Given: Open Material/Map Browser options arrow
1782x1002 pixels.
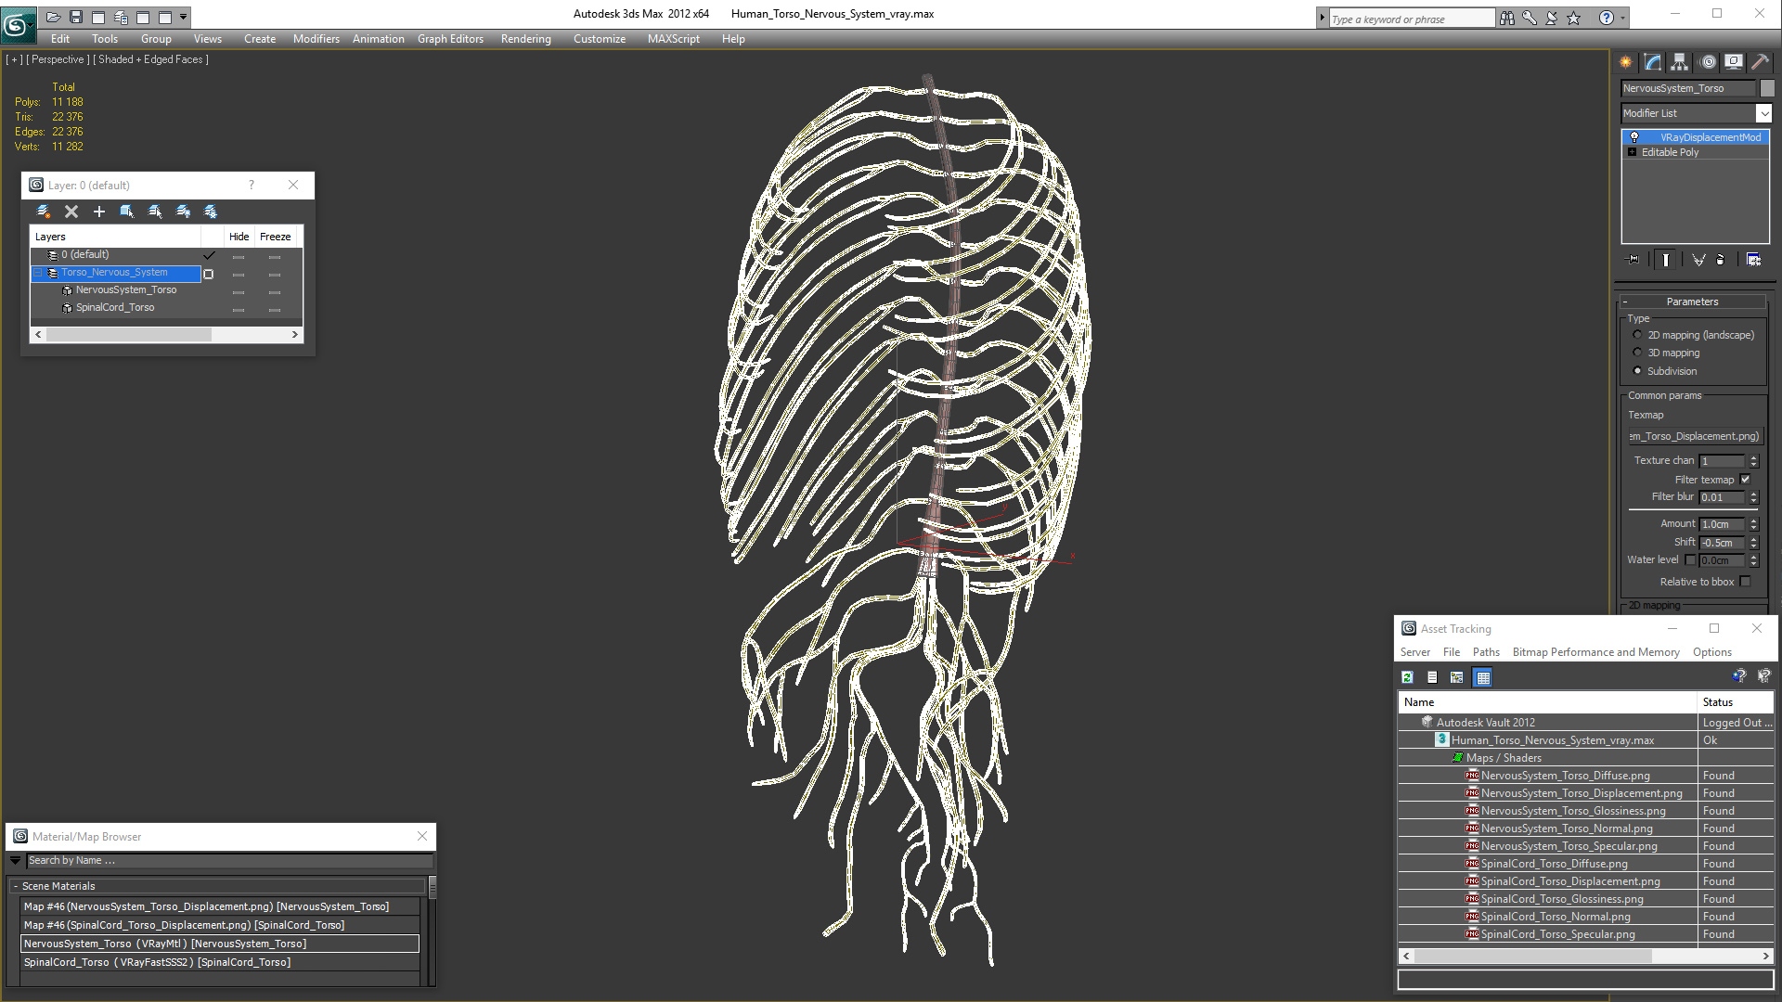Looking at the screenshot, I should pos(15,861).
